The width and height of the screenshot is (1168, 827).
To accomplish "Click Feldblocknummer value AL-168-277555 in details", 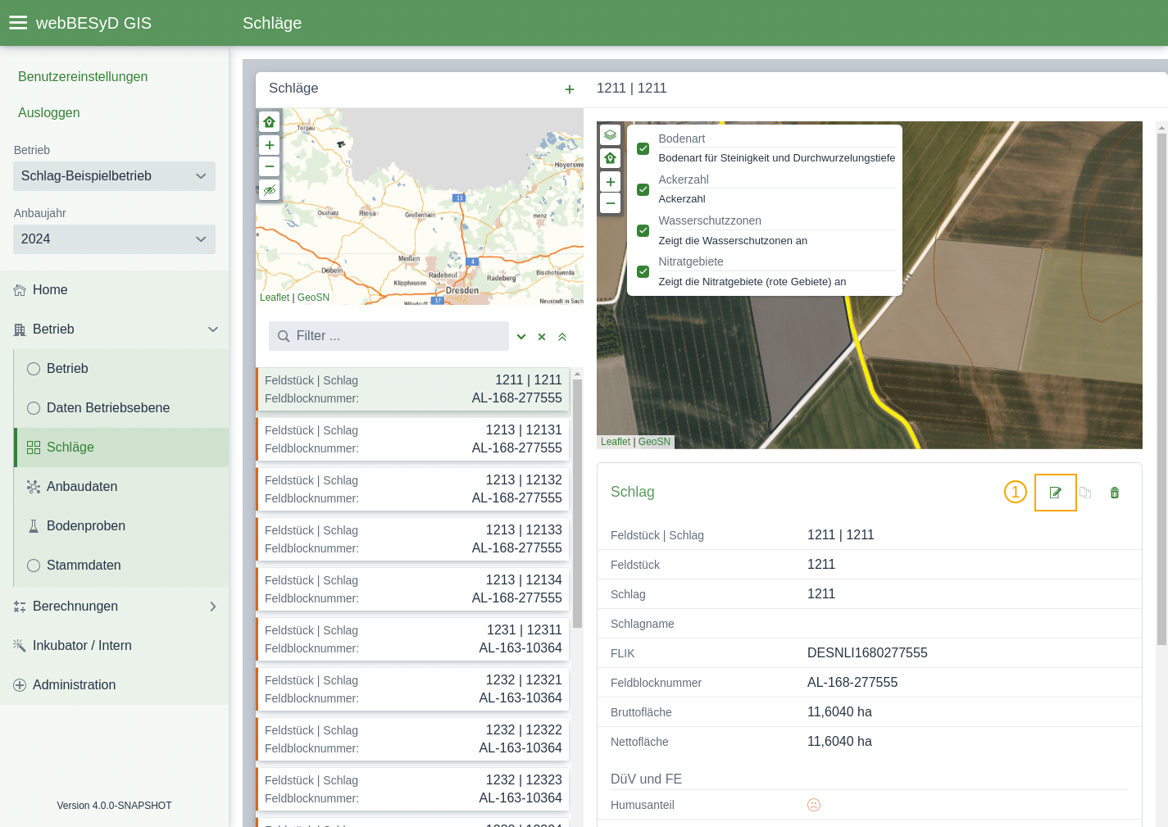I will click(x=852, y=683).
